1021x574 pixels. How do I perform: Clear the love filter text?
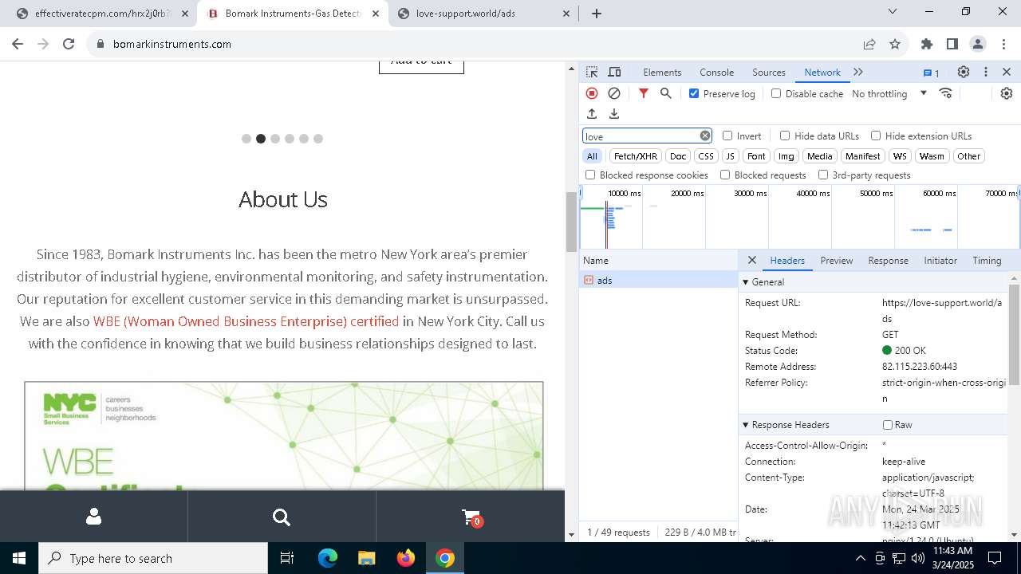click(x=705, y=136)
